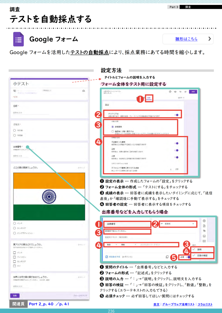Image resolution: width=222 pixels, height=313 pixels.
Task: Choose the バングラディッシュ radio answer
Action: (14, 233)
